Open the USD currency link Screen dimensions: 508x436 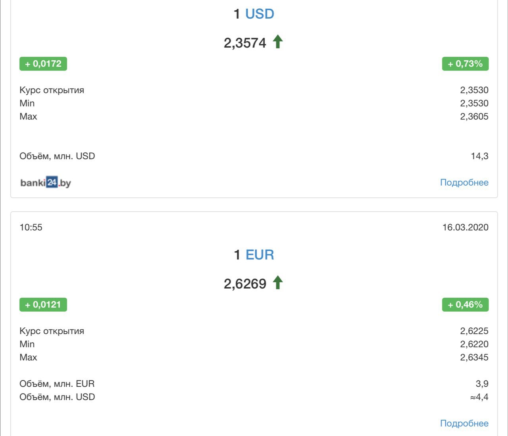[260, 14]
